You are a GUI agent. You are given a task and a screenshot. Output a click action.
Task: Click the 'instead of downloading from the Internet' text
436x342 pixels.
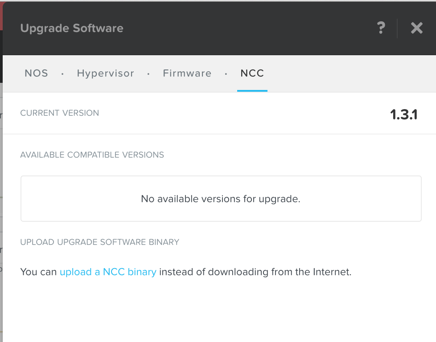pyautogui.click(x=255, y=272)
